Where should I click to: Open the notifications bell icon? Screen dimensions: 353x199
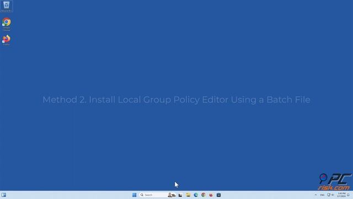click(348, 195)
